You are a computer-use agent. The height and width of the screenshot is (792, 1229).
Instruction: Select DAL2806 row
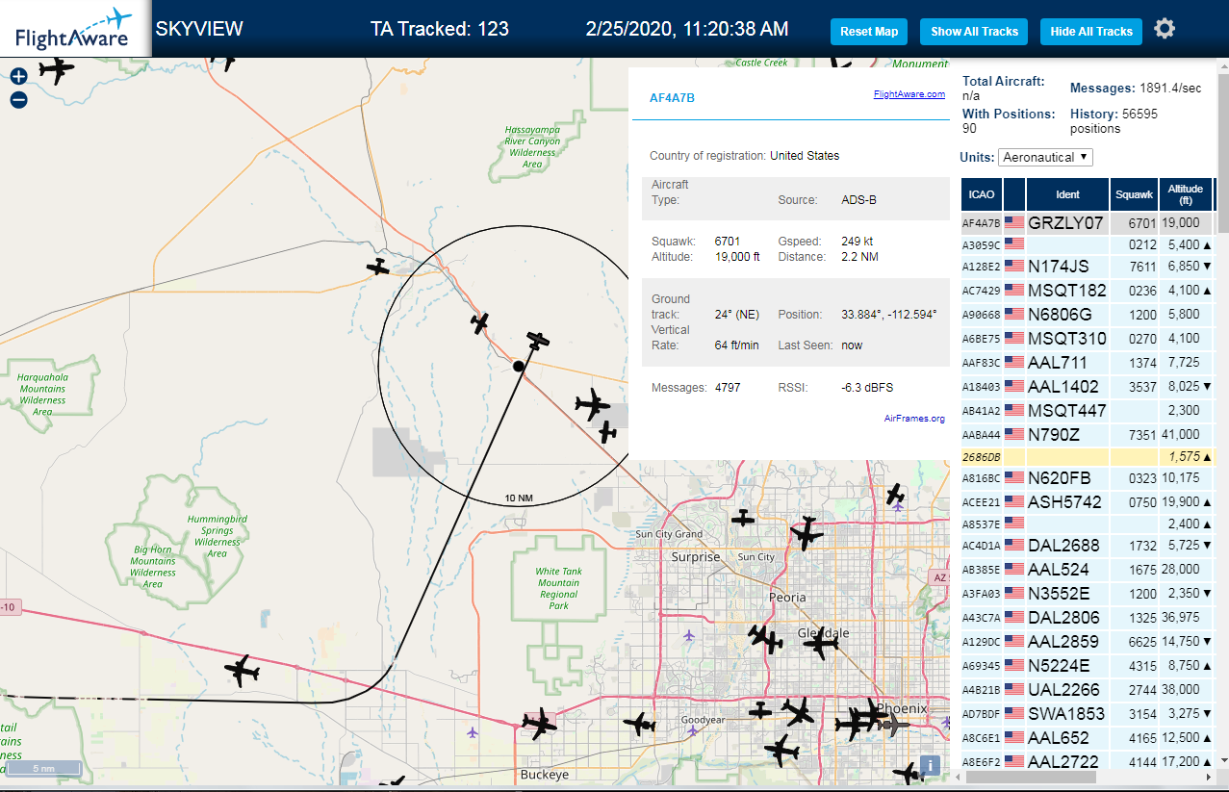tap(1088, 617)
